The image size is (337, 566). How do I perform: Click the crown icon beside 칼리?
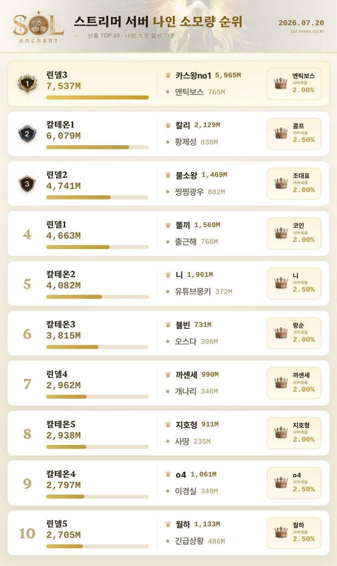coord(168,125)
